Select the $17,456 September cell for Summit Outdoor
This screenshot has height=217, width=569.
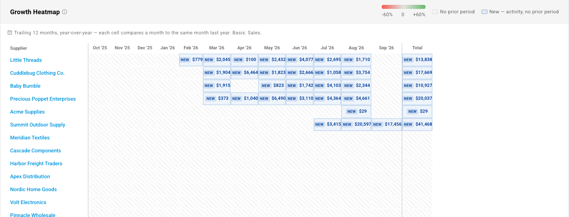[x=387, y=124]
